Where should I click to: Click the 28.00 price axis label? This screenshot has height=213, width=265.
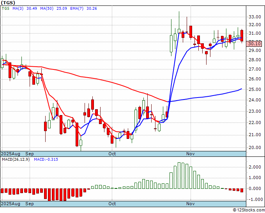[x=254, y=60]
